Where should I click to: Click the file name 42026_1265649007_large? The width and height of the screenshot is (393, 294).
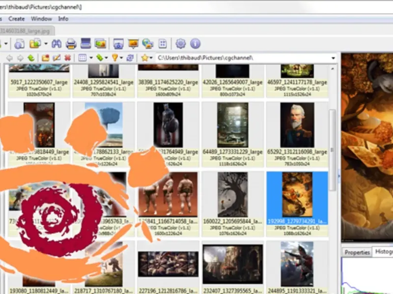point(232,82)
